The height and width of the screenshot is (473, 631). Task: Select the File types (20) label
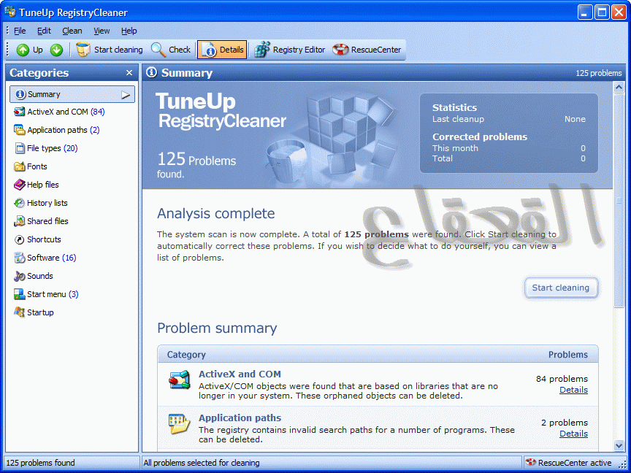coord(53,148)
